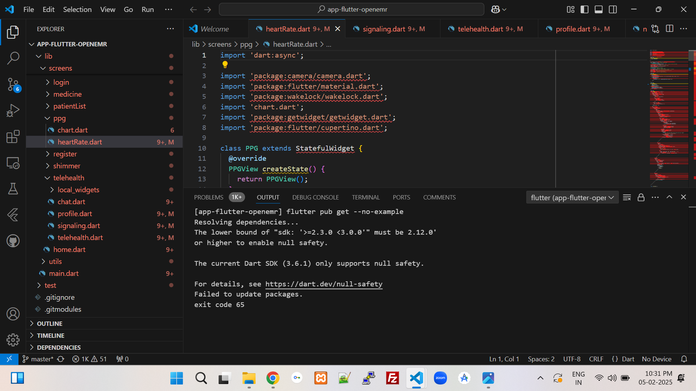The height and width of the screenshot is (391, 696).
Task: Click errors and warnings count in status bar
Action: point(90,359)
